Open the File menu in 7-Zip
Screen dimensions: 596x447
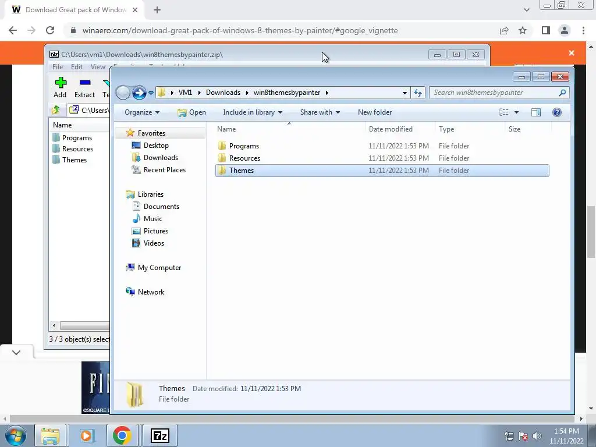point(58,67)
